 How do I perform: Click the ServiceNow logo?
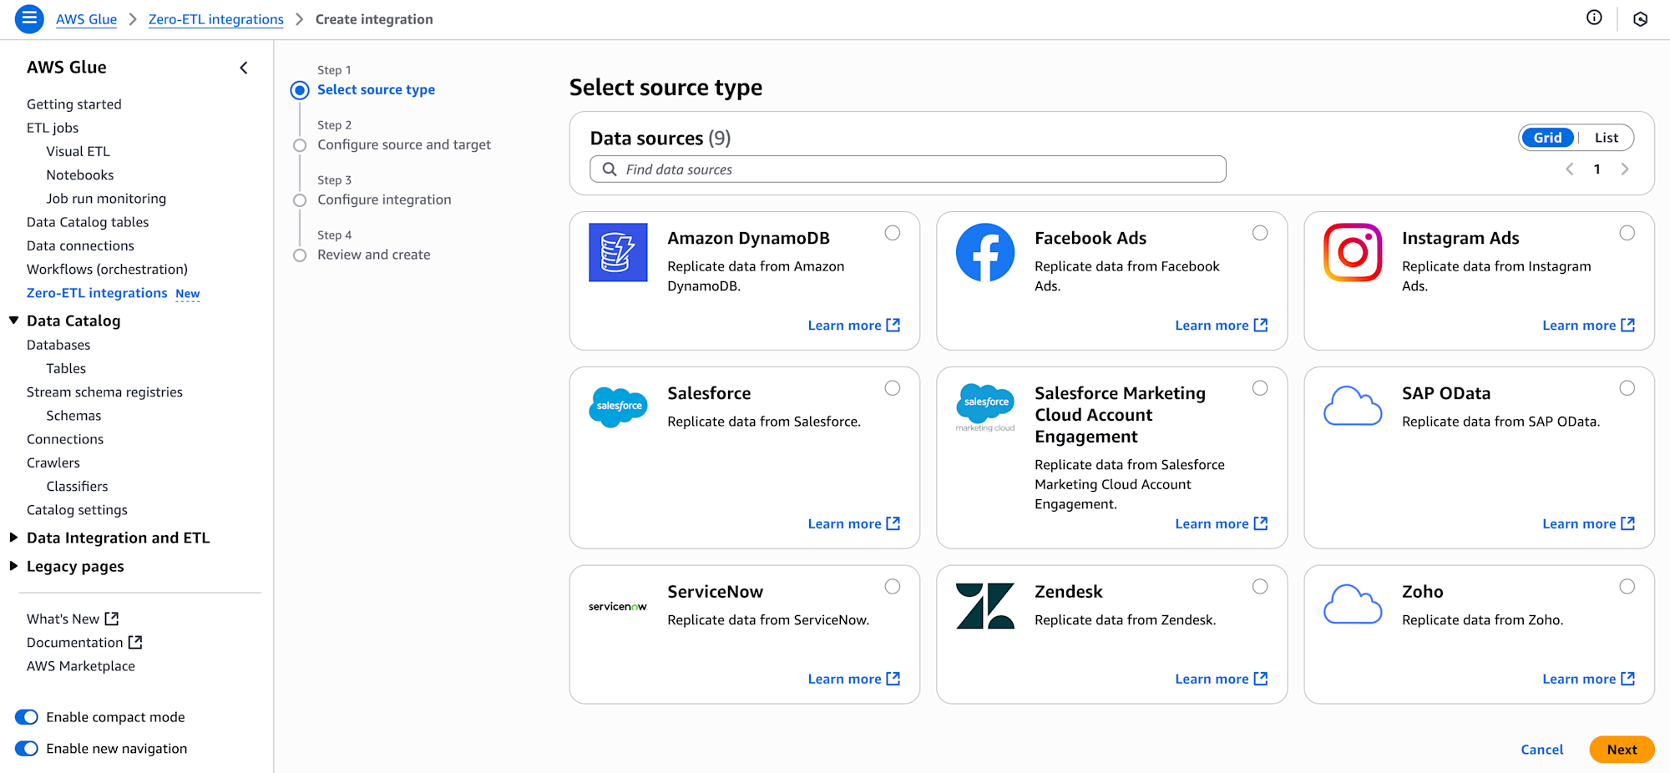click(x=618, y=606)
